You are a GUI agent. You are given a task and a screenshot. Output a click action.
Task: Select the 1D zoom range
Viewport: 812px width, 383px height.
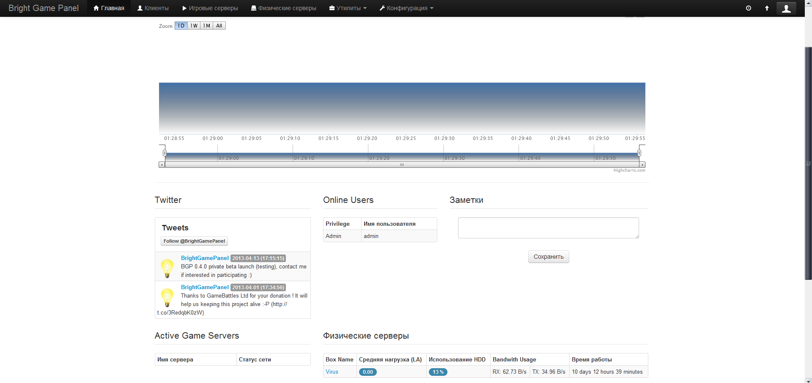[x=181, y=26]
